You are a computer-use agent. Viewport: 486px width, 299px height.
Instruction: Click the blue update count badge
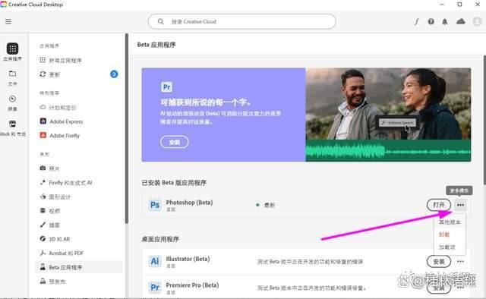(114, 74)
